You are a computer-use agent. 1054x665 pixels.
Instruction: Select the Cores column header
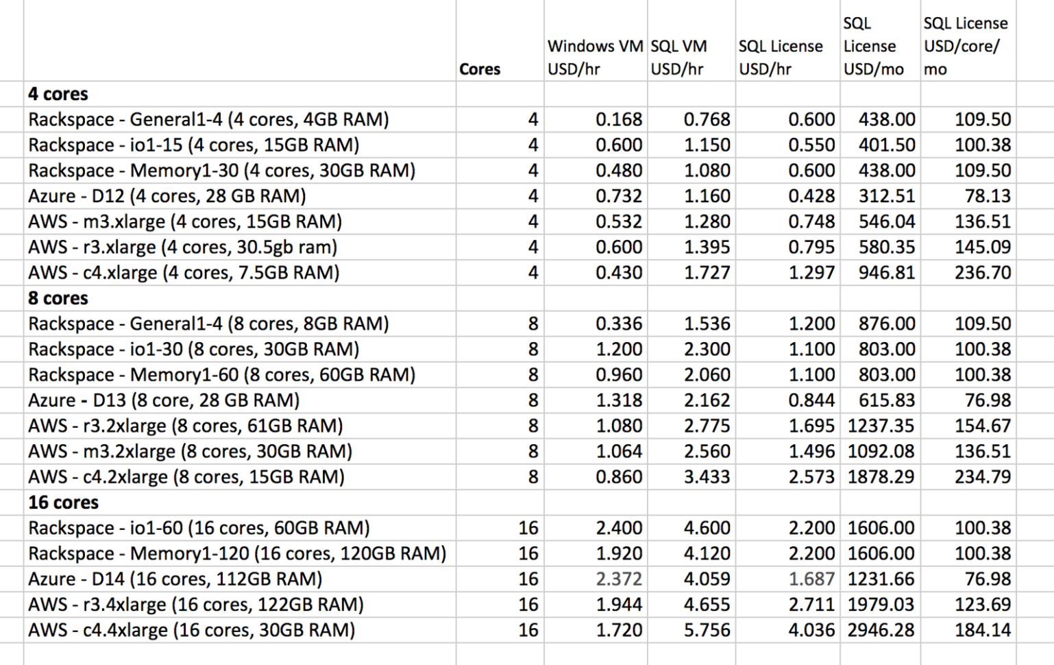481,68
